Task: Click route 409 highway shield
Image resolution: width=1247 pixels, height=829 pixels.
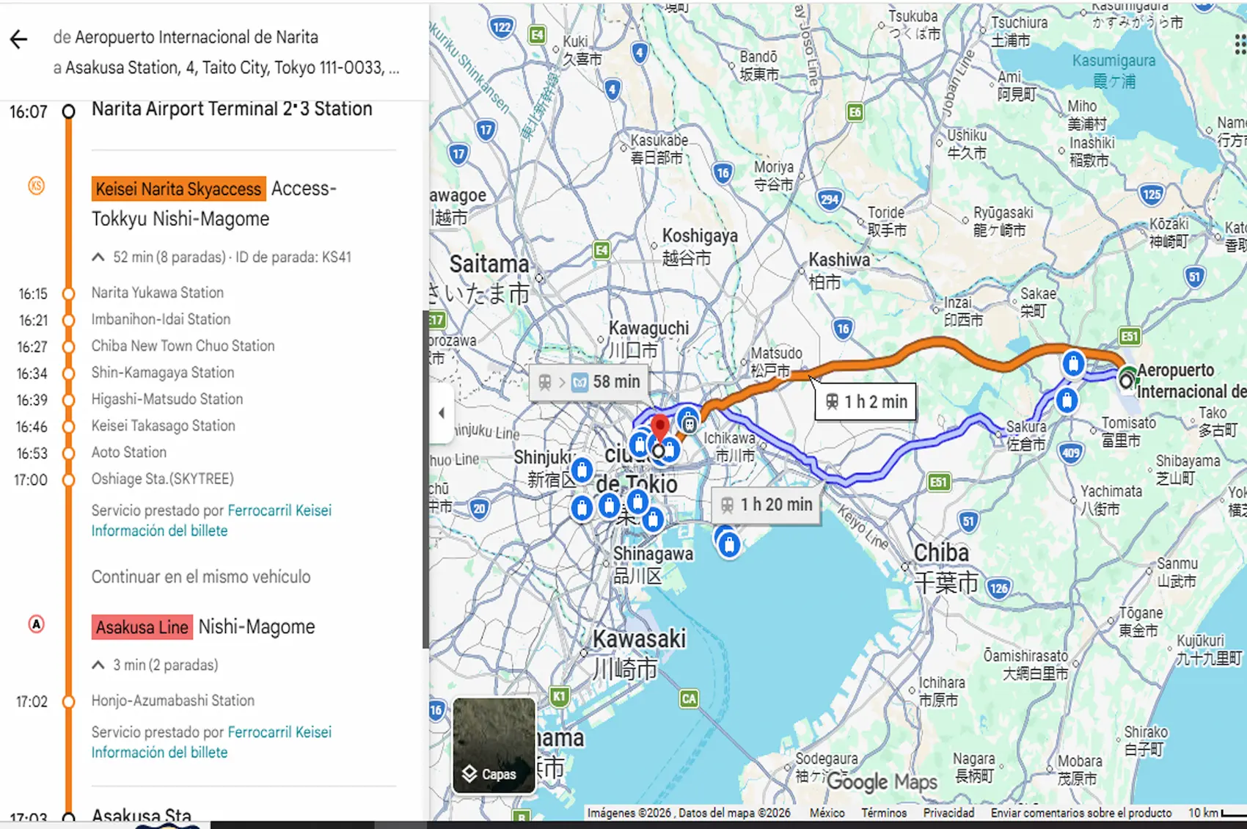Action: 1071,453
